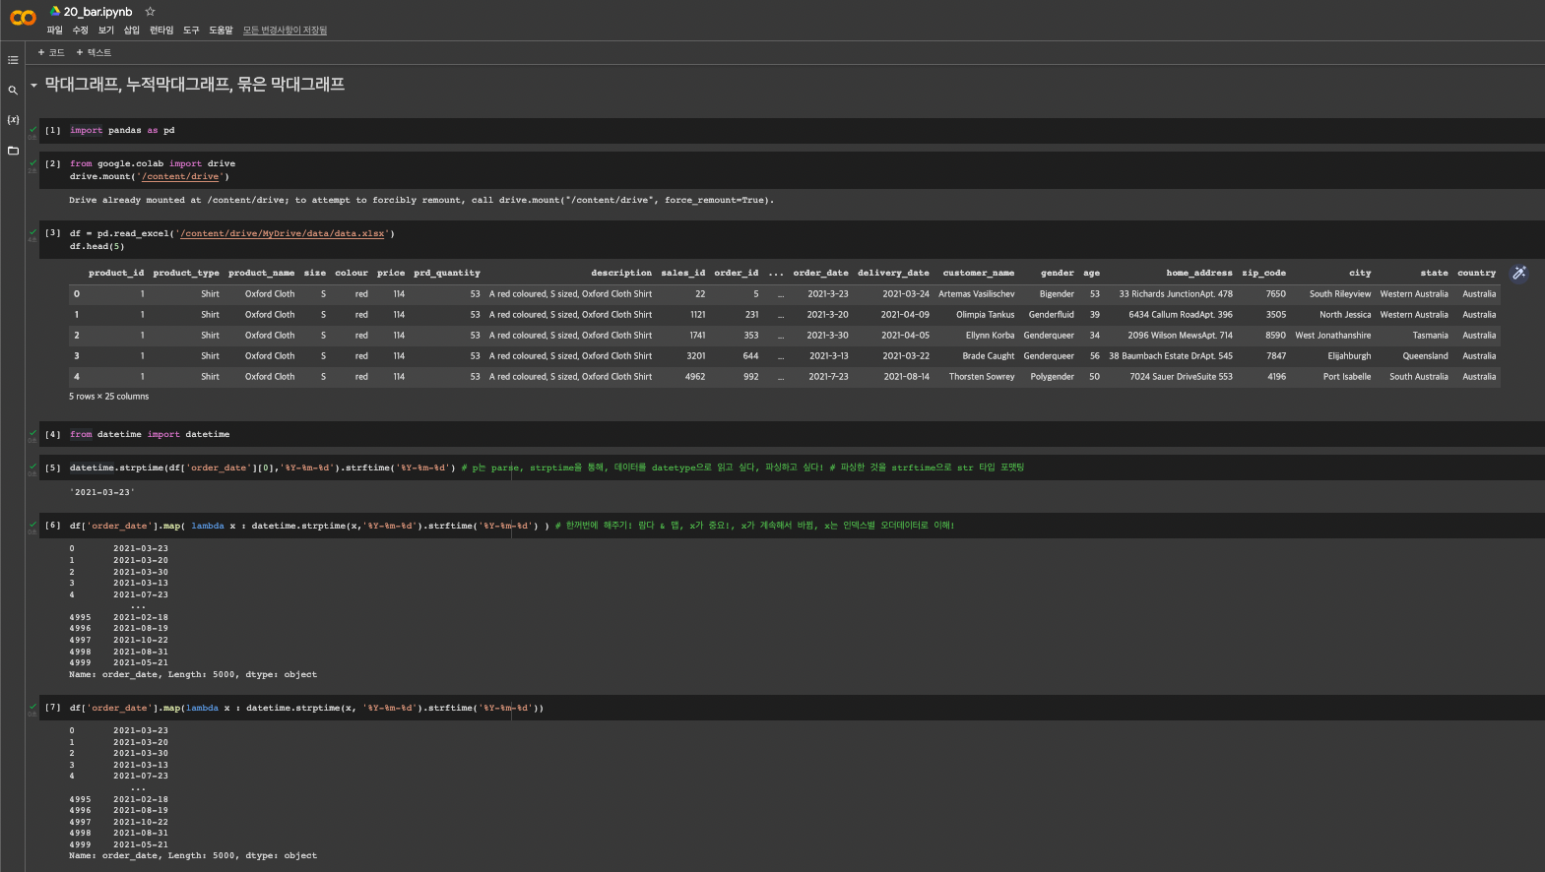1545x872 pixels.
Task: Click the customer name Olimpia Tankus
Action: tap(985, 314)
